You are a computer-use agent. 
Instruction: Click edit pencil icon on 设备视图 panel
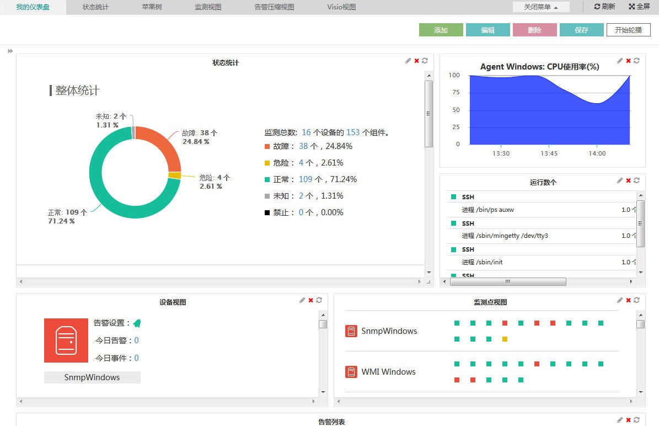click(x=302, y=300)
